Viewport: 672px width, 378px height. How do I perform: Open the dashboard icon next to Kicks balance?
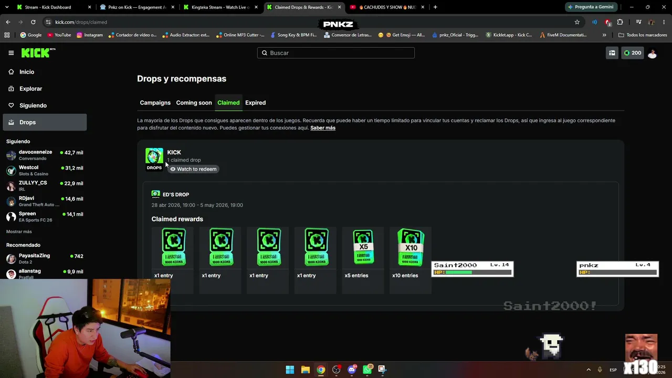(612, 53)
